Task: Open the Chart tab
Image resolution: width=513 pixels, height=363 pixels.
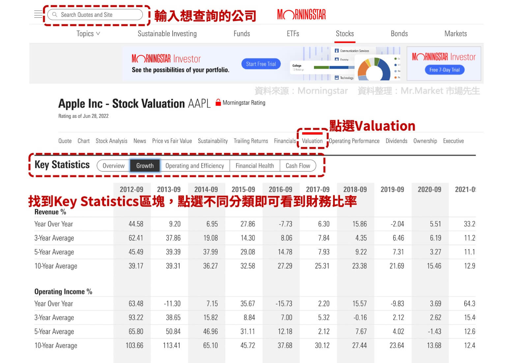Action: point(83,141)
